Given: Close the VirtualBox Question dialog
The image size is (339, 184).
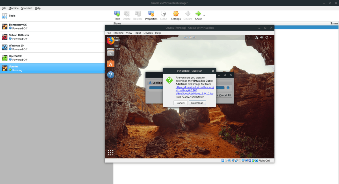Looking at the screenshot, I should pyautogui.click(x=213, y=71).
